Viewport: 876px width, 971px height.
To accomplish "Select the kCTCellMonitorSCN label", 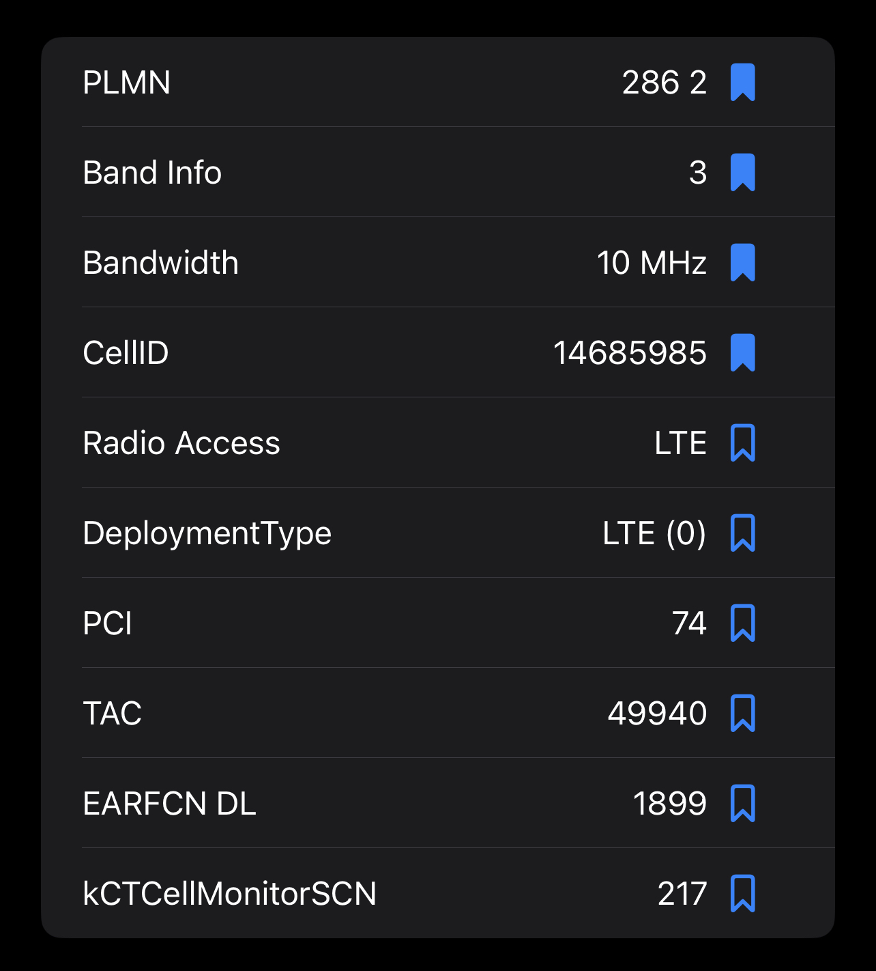I will pyautogui.click(x=229, y=894).
